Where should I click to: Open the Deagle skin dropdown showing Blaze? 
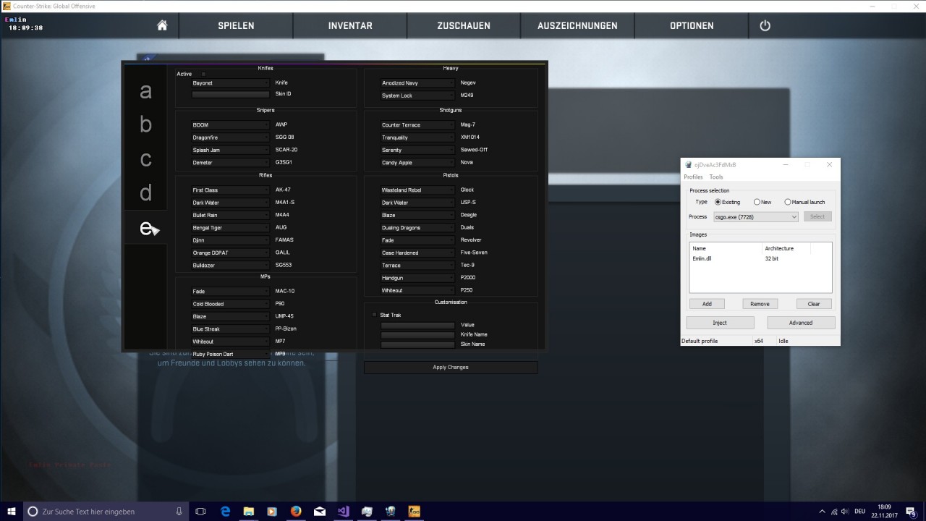418,215
